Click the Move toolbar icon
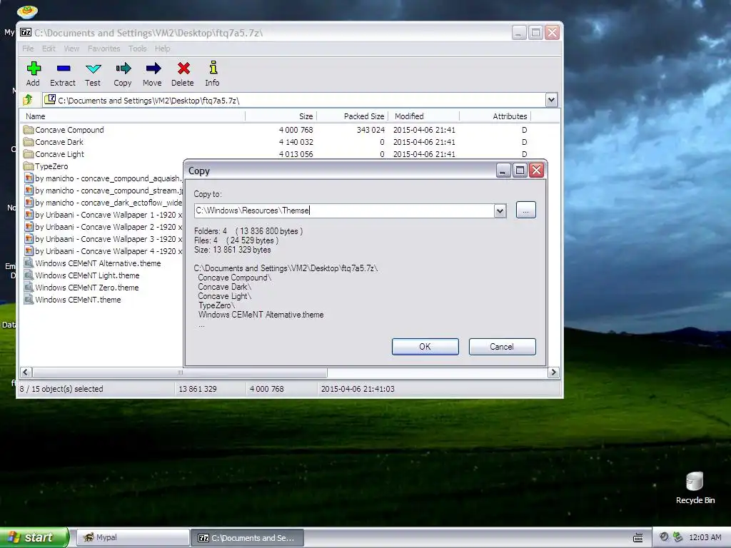 pos(153,69)
